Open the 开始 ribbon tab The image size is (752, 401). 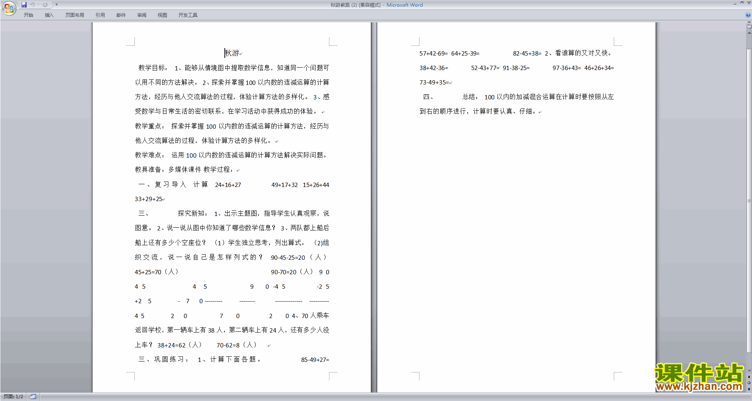coord(28,15)
